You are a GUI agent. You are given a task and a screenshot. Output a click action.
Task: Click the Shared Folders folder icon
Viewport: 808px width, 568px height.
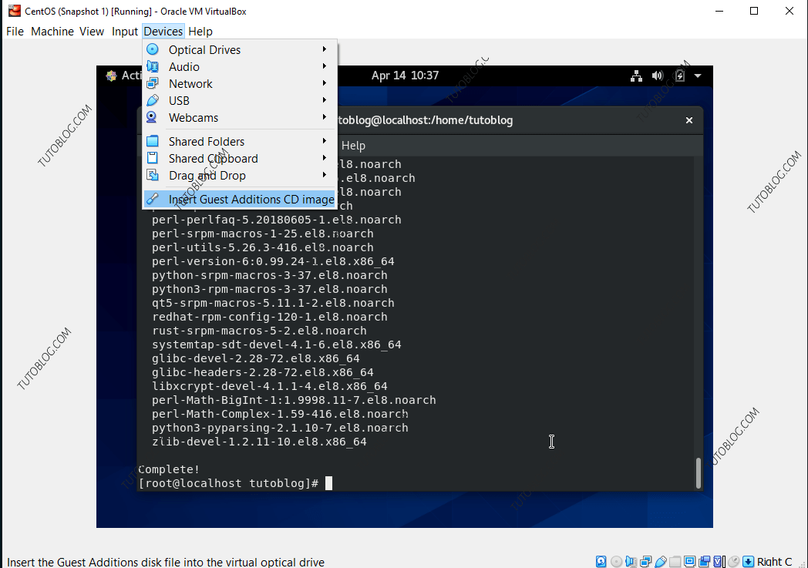tap(153, 141)
